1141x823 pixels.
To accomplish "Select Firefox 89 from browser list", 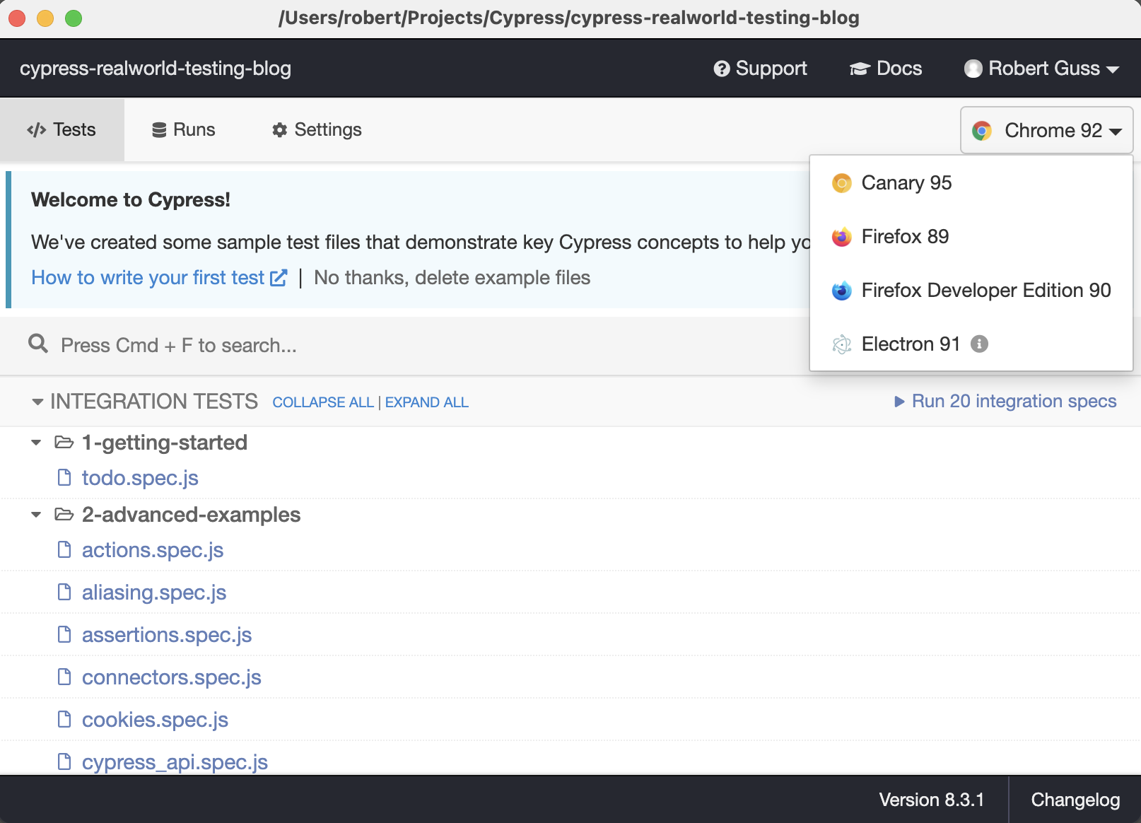I will point(971,237).
